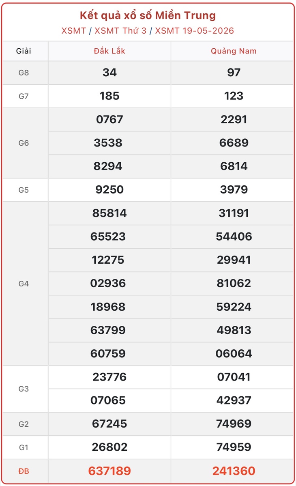
Task: Click Quảng Nam G7 number 123
Action: pyautogui.click(x=234, y=96)
